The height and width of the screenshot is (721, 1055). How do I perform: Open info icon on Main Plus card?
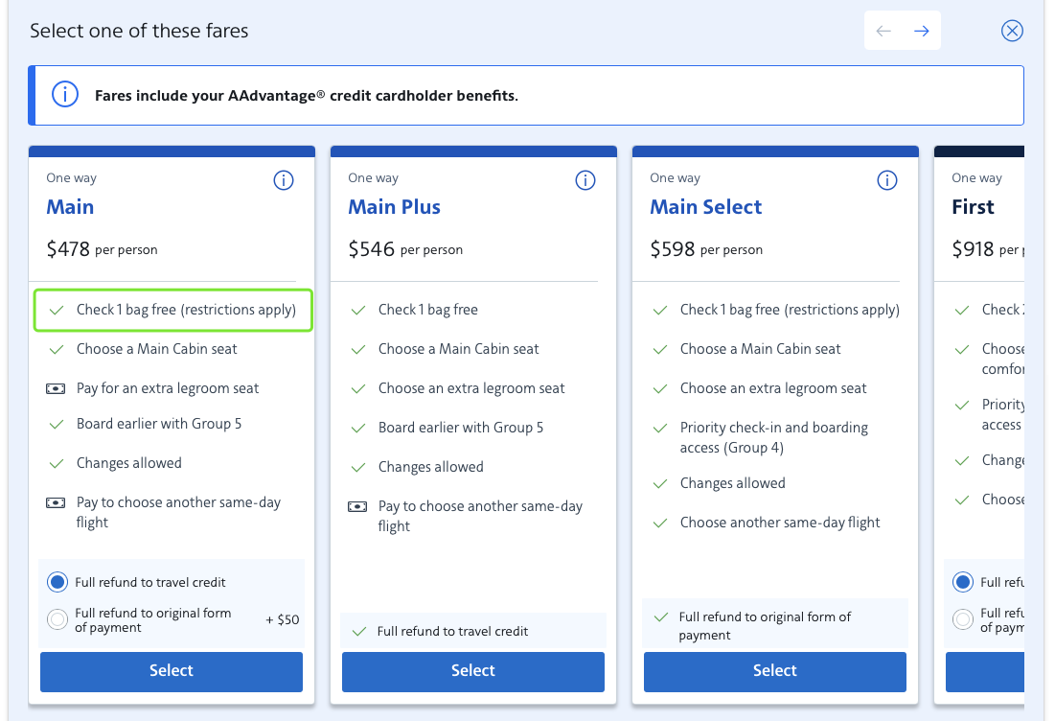[x=585, y=180]
